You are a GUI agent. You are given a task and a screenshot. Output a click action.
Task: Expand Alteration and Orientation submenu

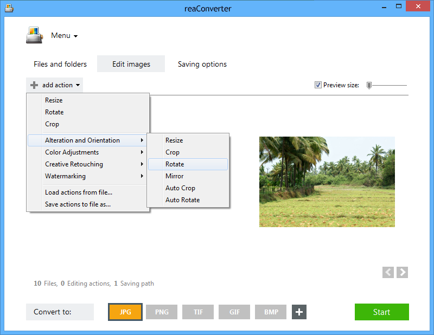point(87,140)
